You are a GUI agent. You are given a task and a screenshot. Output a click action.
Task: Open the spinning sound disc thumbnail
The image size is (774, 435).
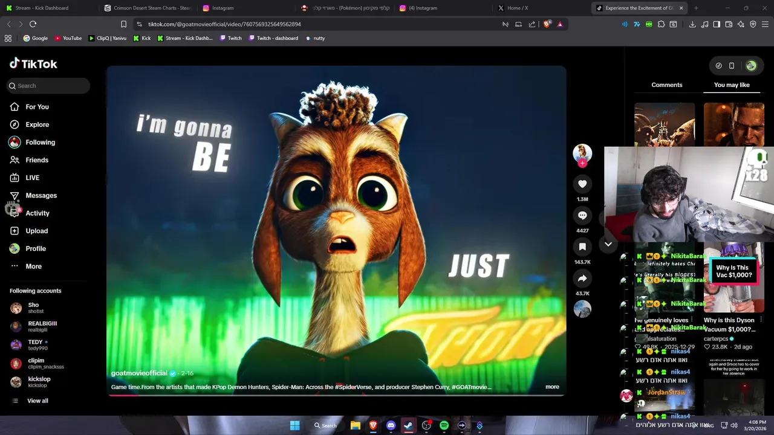582,309
